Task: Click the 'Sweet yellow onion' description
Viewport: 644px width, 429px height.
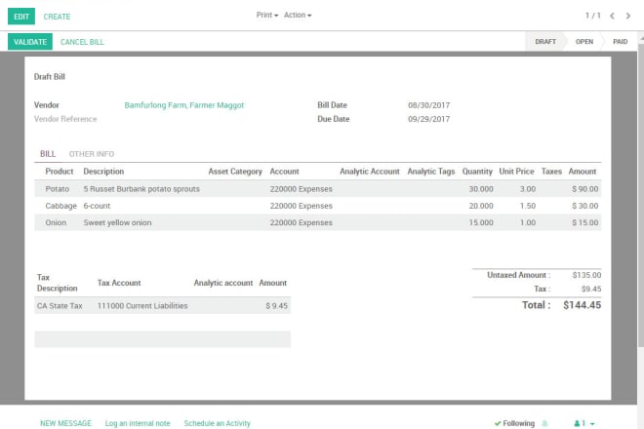Action: 117,222
